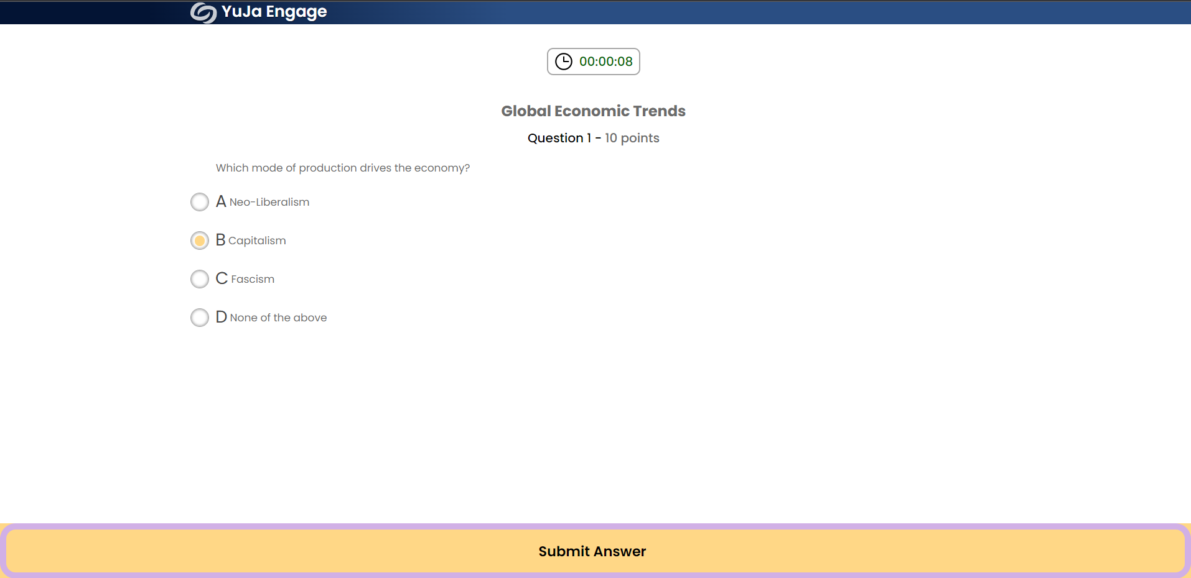Click the Question 1 label
This screenshot has width=1191, height=578.
pyautogui.click(x=559, y=138)
